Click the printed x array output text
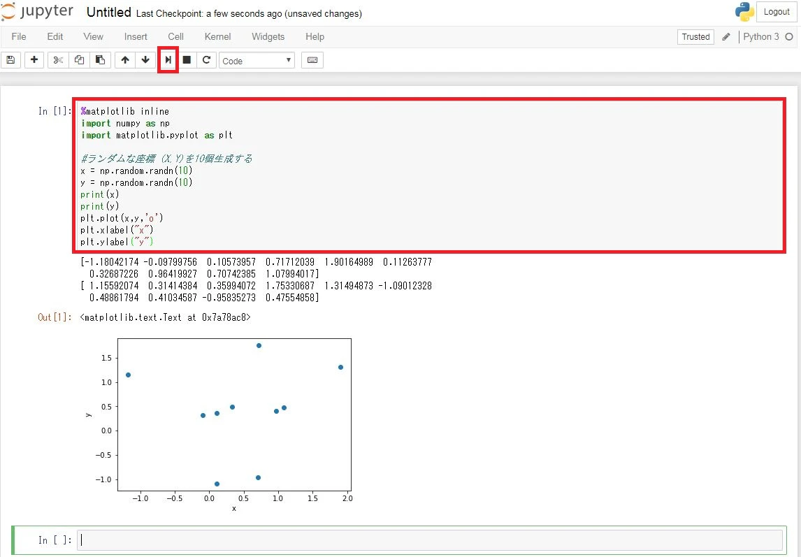 (256, 268)
